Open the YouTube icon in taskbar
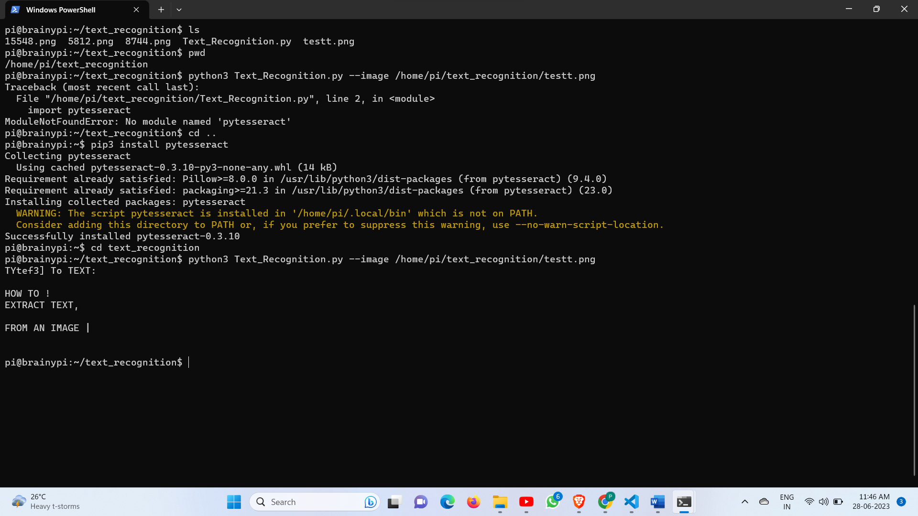 pyautogui.click(x=527, y=502)
